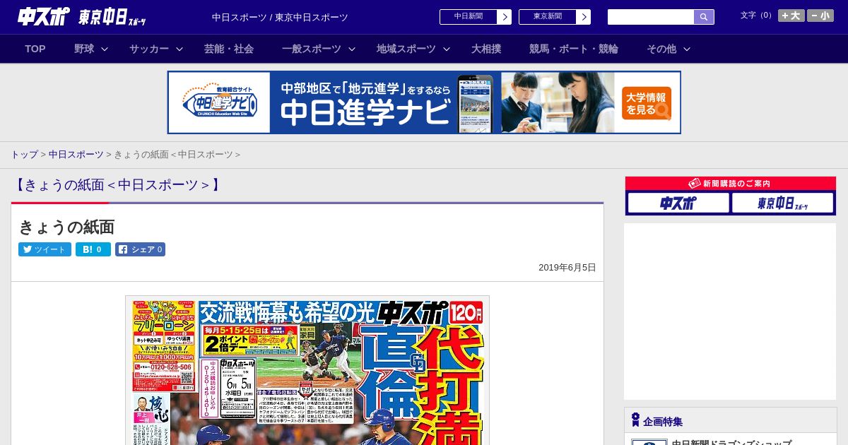This screenshot has height=445, width=848.
Task: Click 新聞購読のご案内 header
Action: point(730,184)
